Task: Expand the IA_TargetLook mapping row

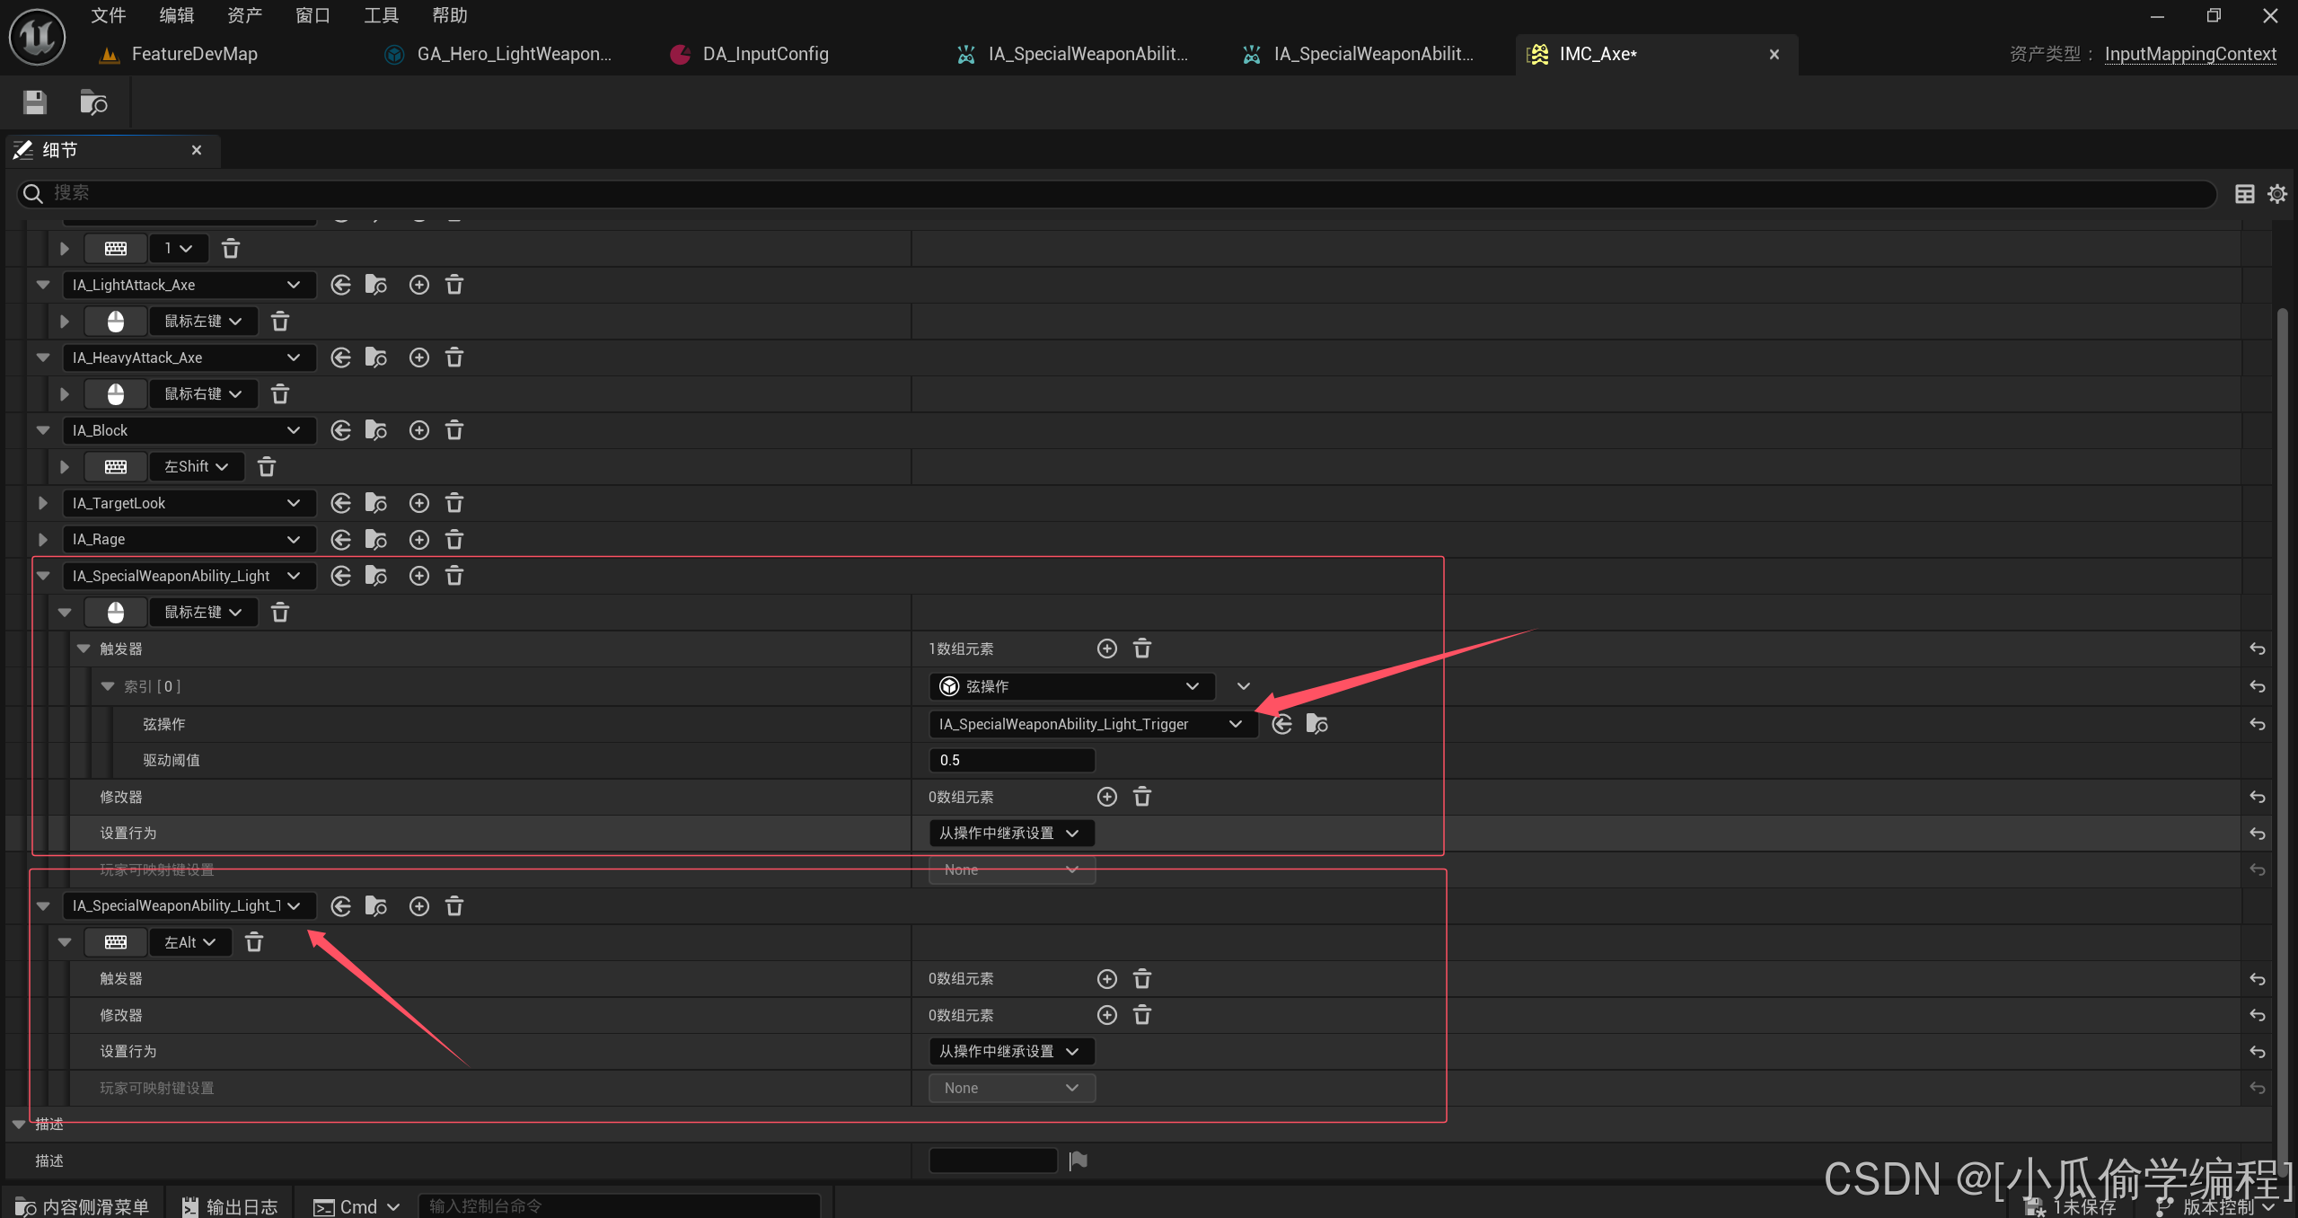Action: point(43,503)
